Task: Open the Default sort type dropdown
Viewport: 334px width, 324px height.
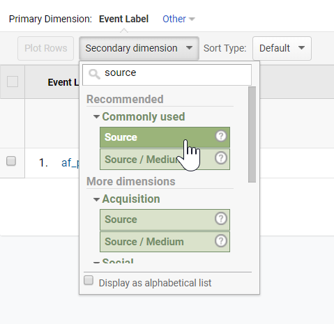Action: pos(282,48)
